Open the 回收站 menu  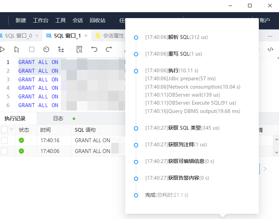[x=97, y=21]
